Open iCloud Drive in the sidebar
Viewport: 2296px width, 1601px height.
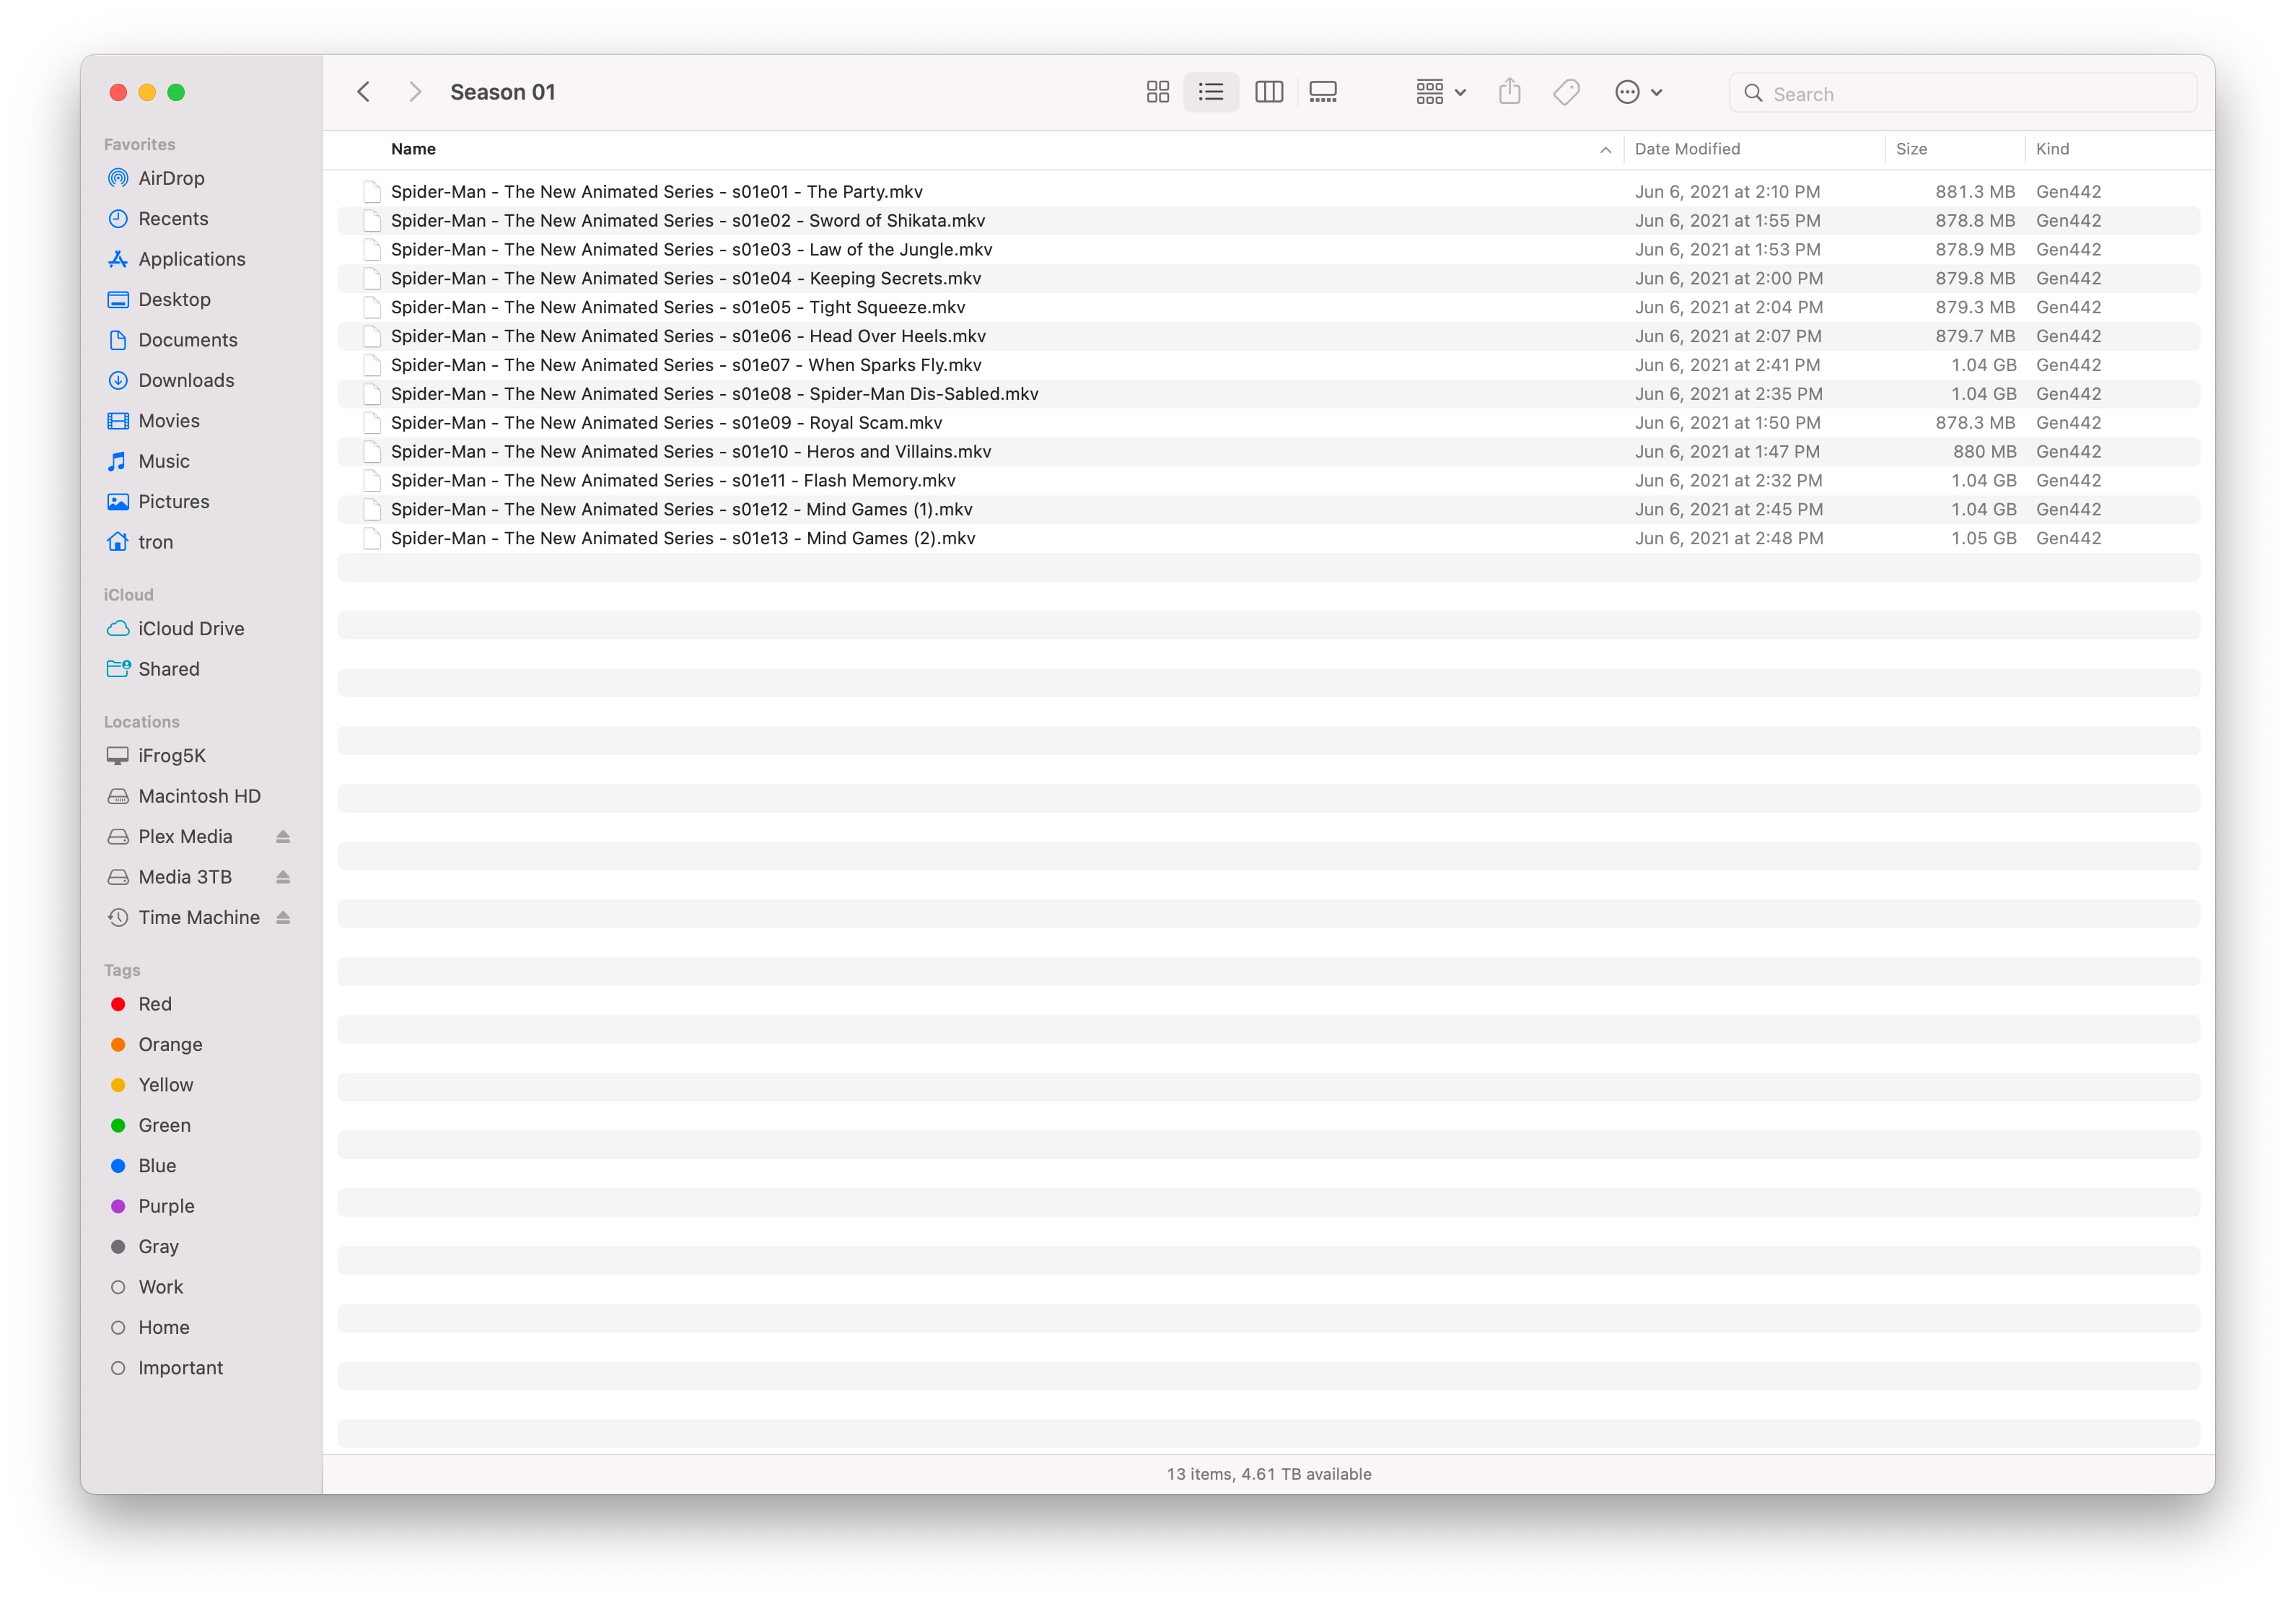pos(191,629)
